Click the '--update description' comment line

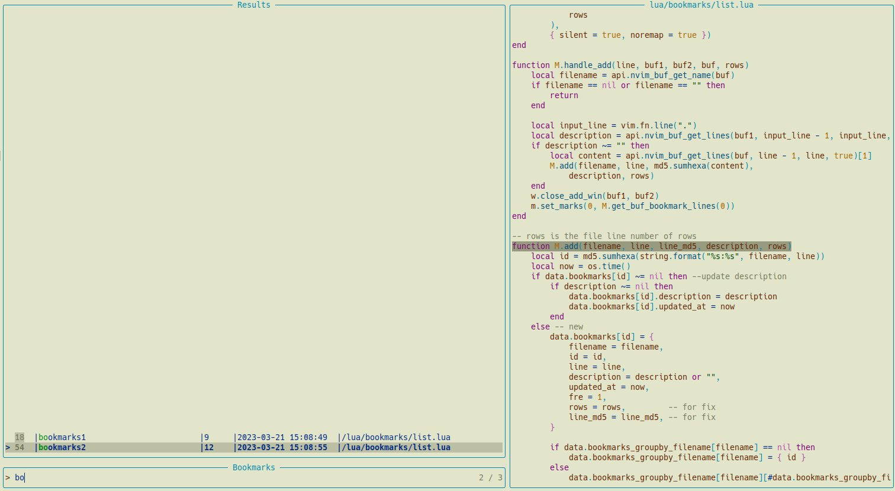pyautogui.click(x=739, y=276)
